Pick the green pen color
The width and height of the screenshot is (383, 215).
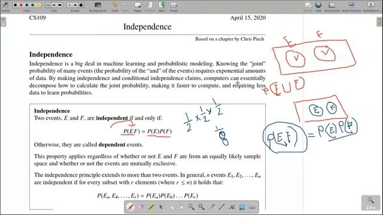pos(32,5)
